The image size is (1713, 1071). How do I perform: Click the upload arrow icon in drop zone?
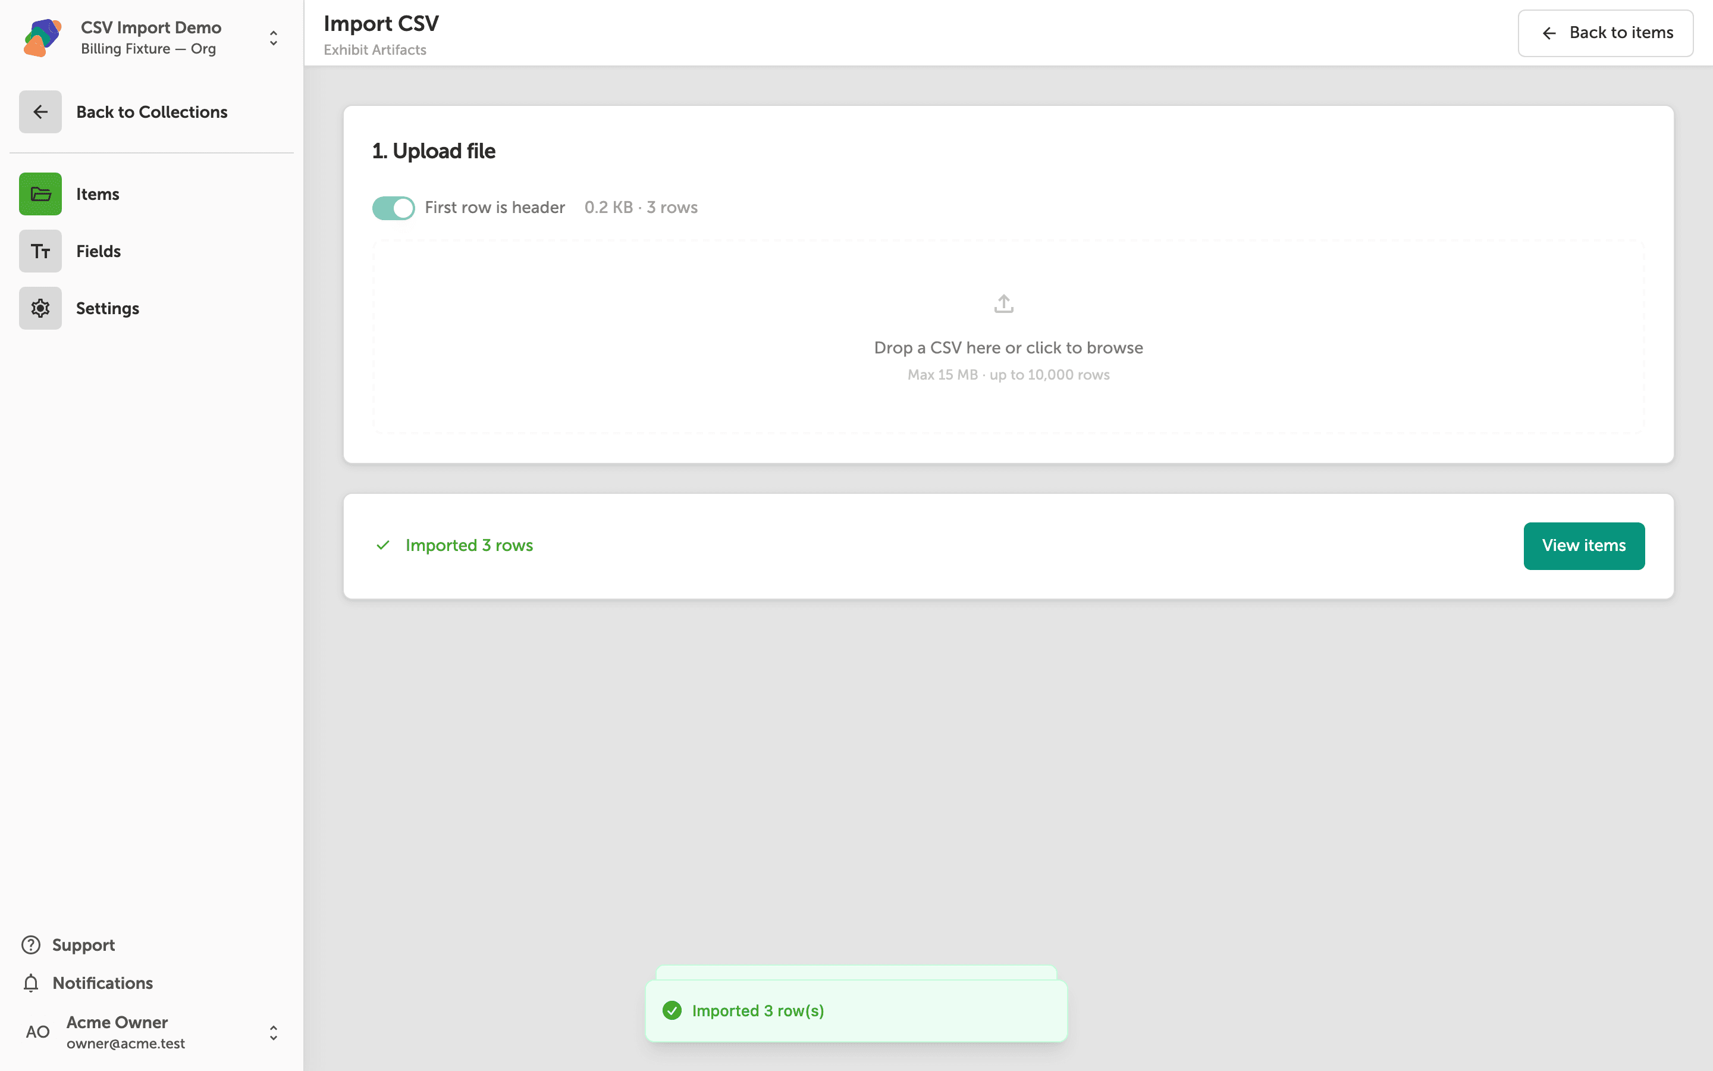[1004, 304]
